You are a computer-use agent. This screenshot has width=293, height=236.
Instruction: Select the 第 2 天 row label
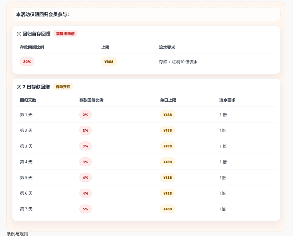pos(26,130)
